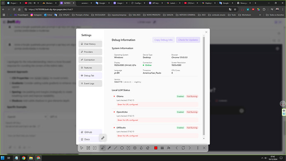286x161 pixels.
Task: Click Ollama Enabled status badge
Action: point(180,96)
